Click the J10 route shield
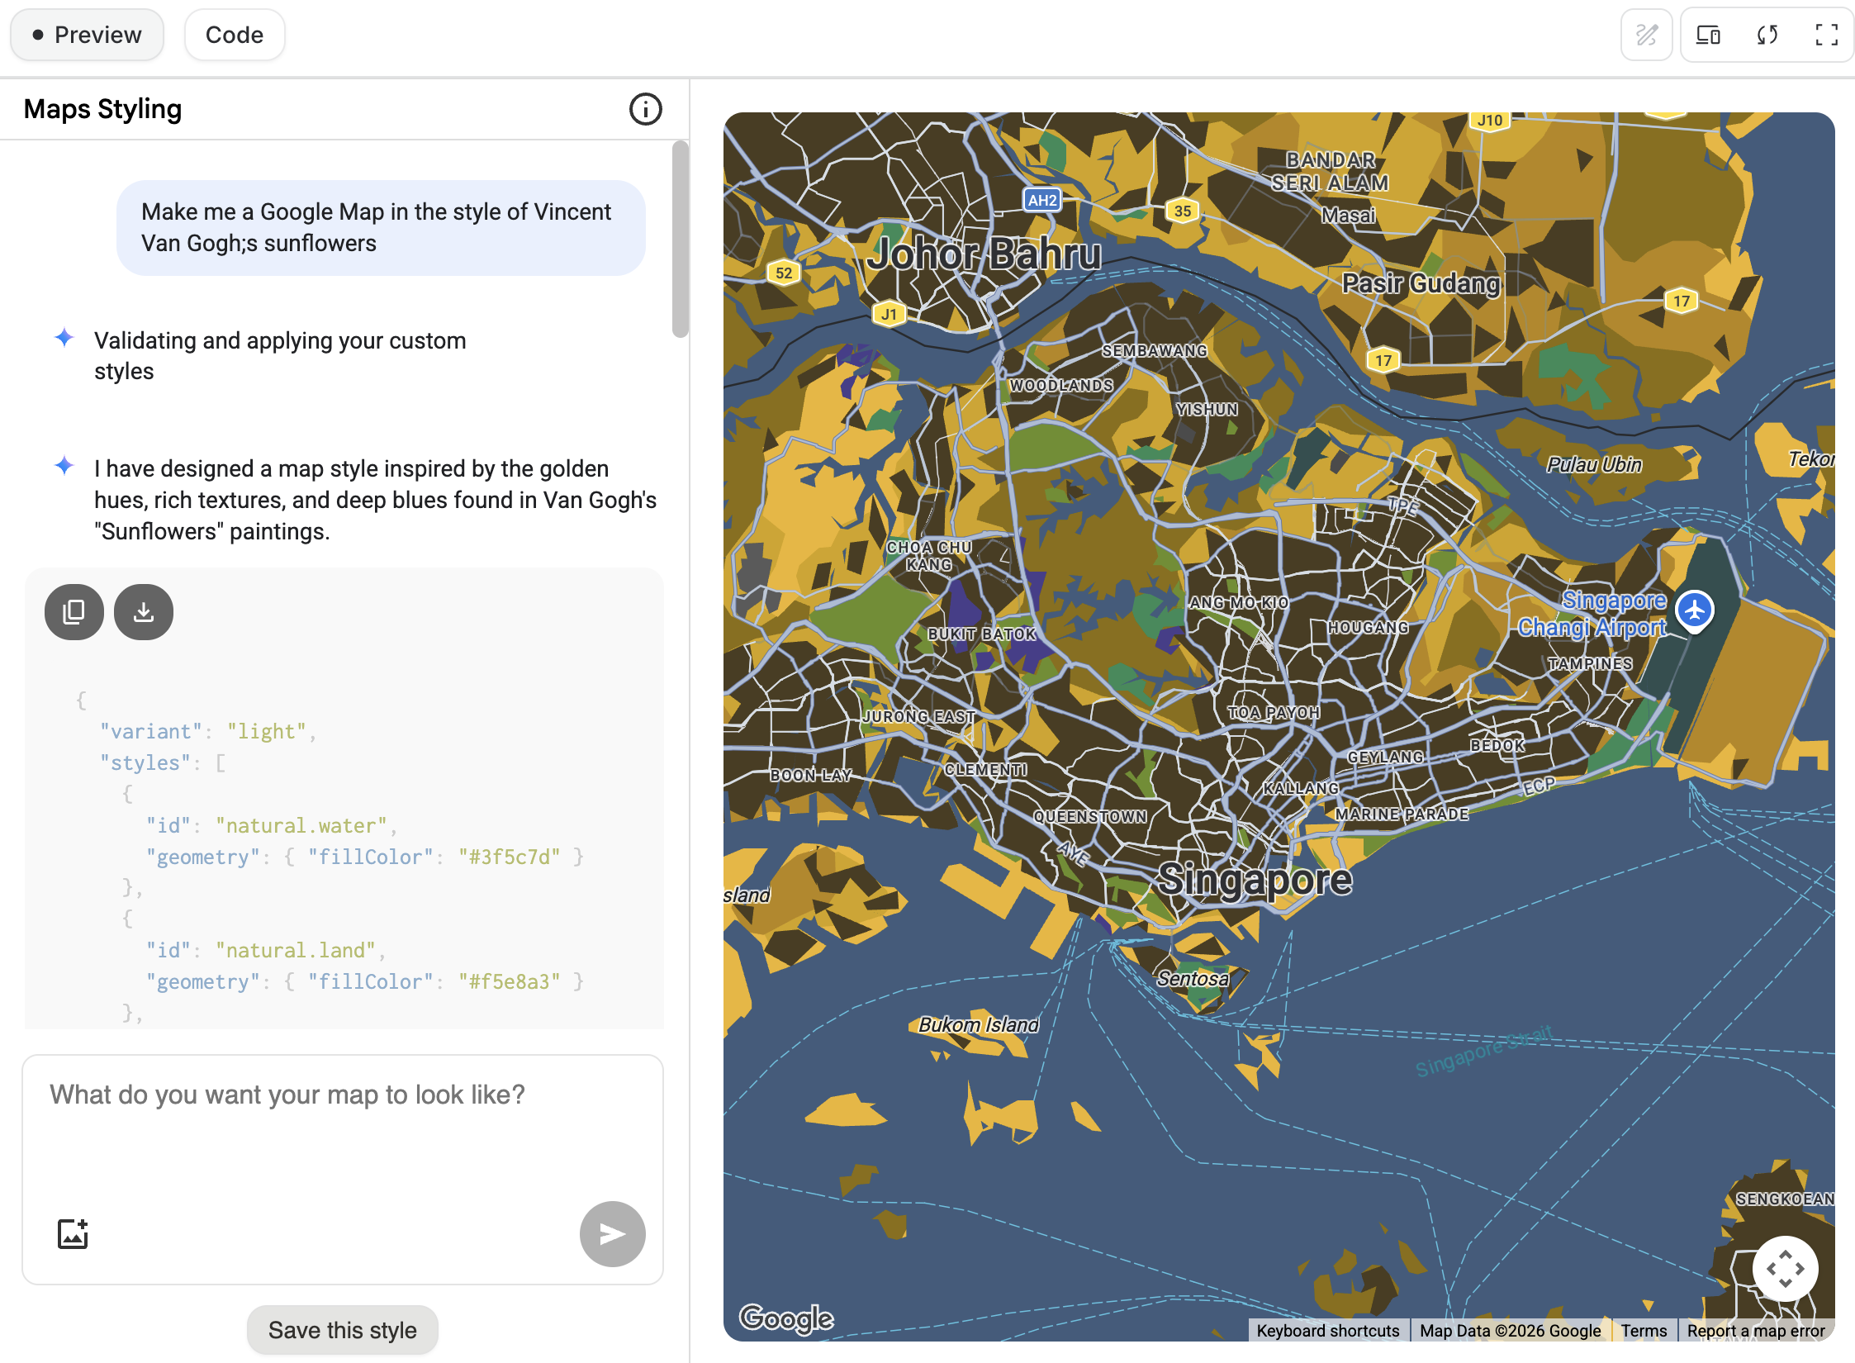Viewport: 1855px width, 1363px height. click(1489, 121)
